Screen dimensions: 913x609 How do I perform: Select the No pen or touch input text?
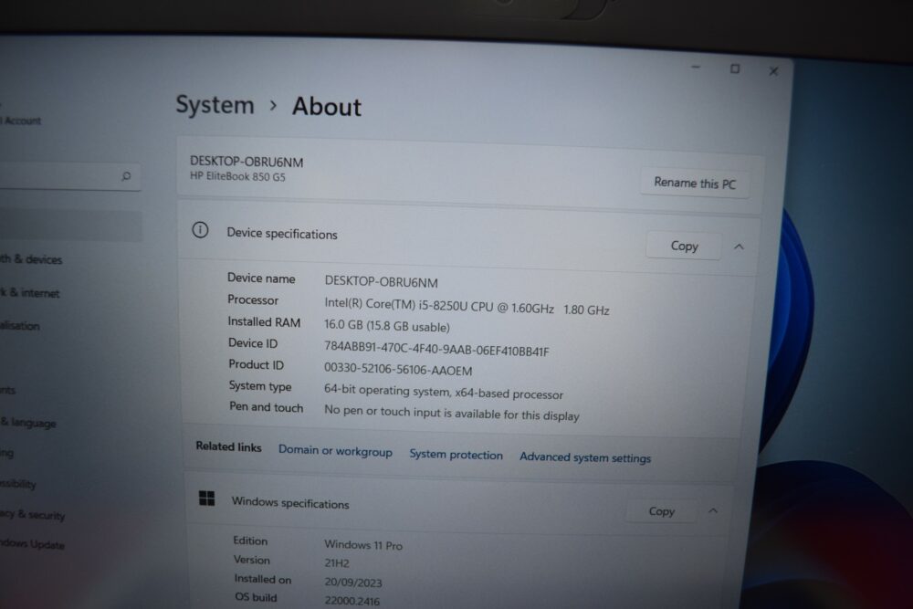pyautogui.click(x=452, y=413)
